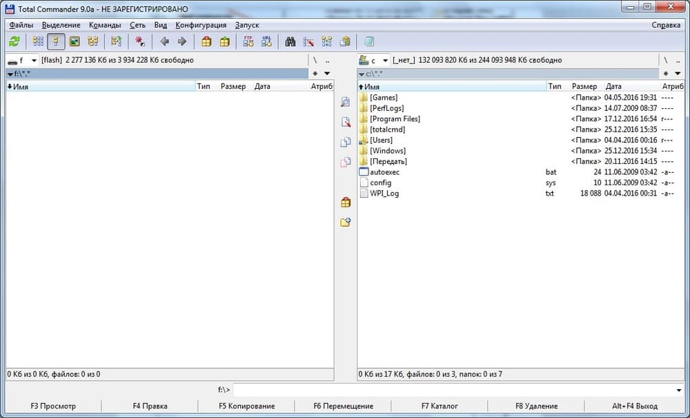Viewport: 690px width, 418px height.
Task: Click the F4 Правка button
Action: (150, 406)
